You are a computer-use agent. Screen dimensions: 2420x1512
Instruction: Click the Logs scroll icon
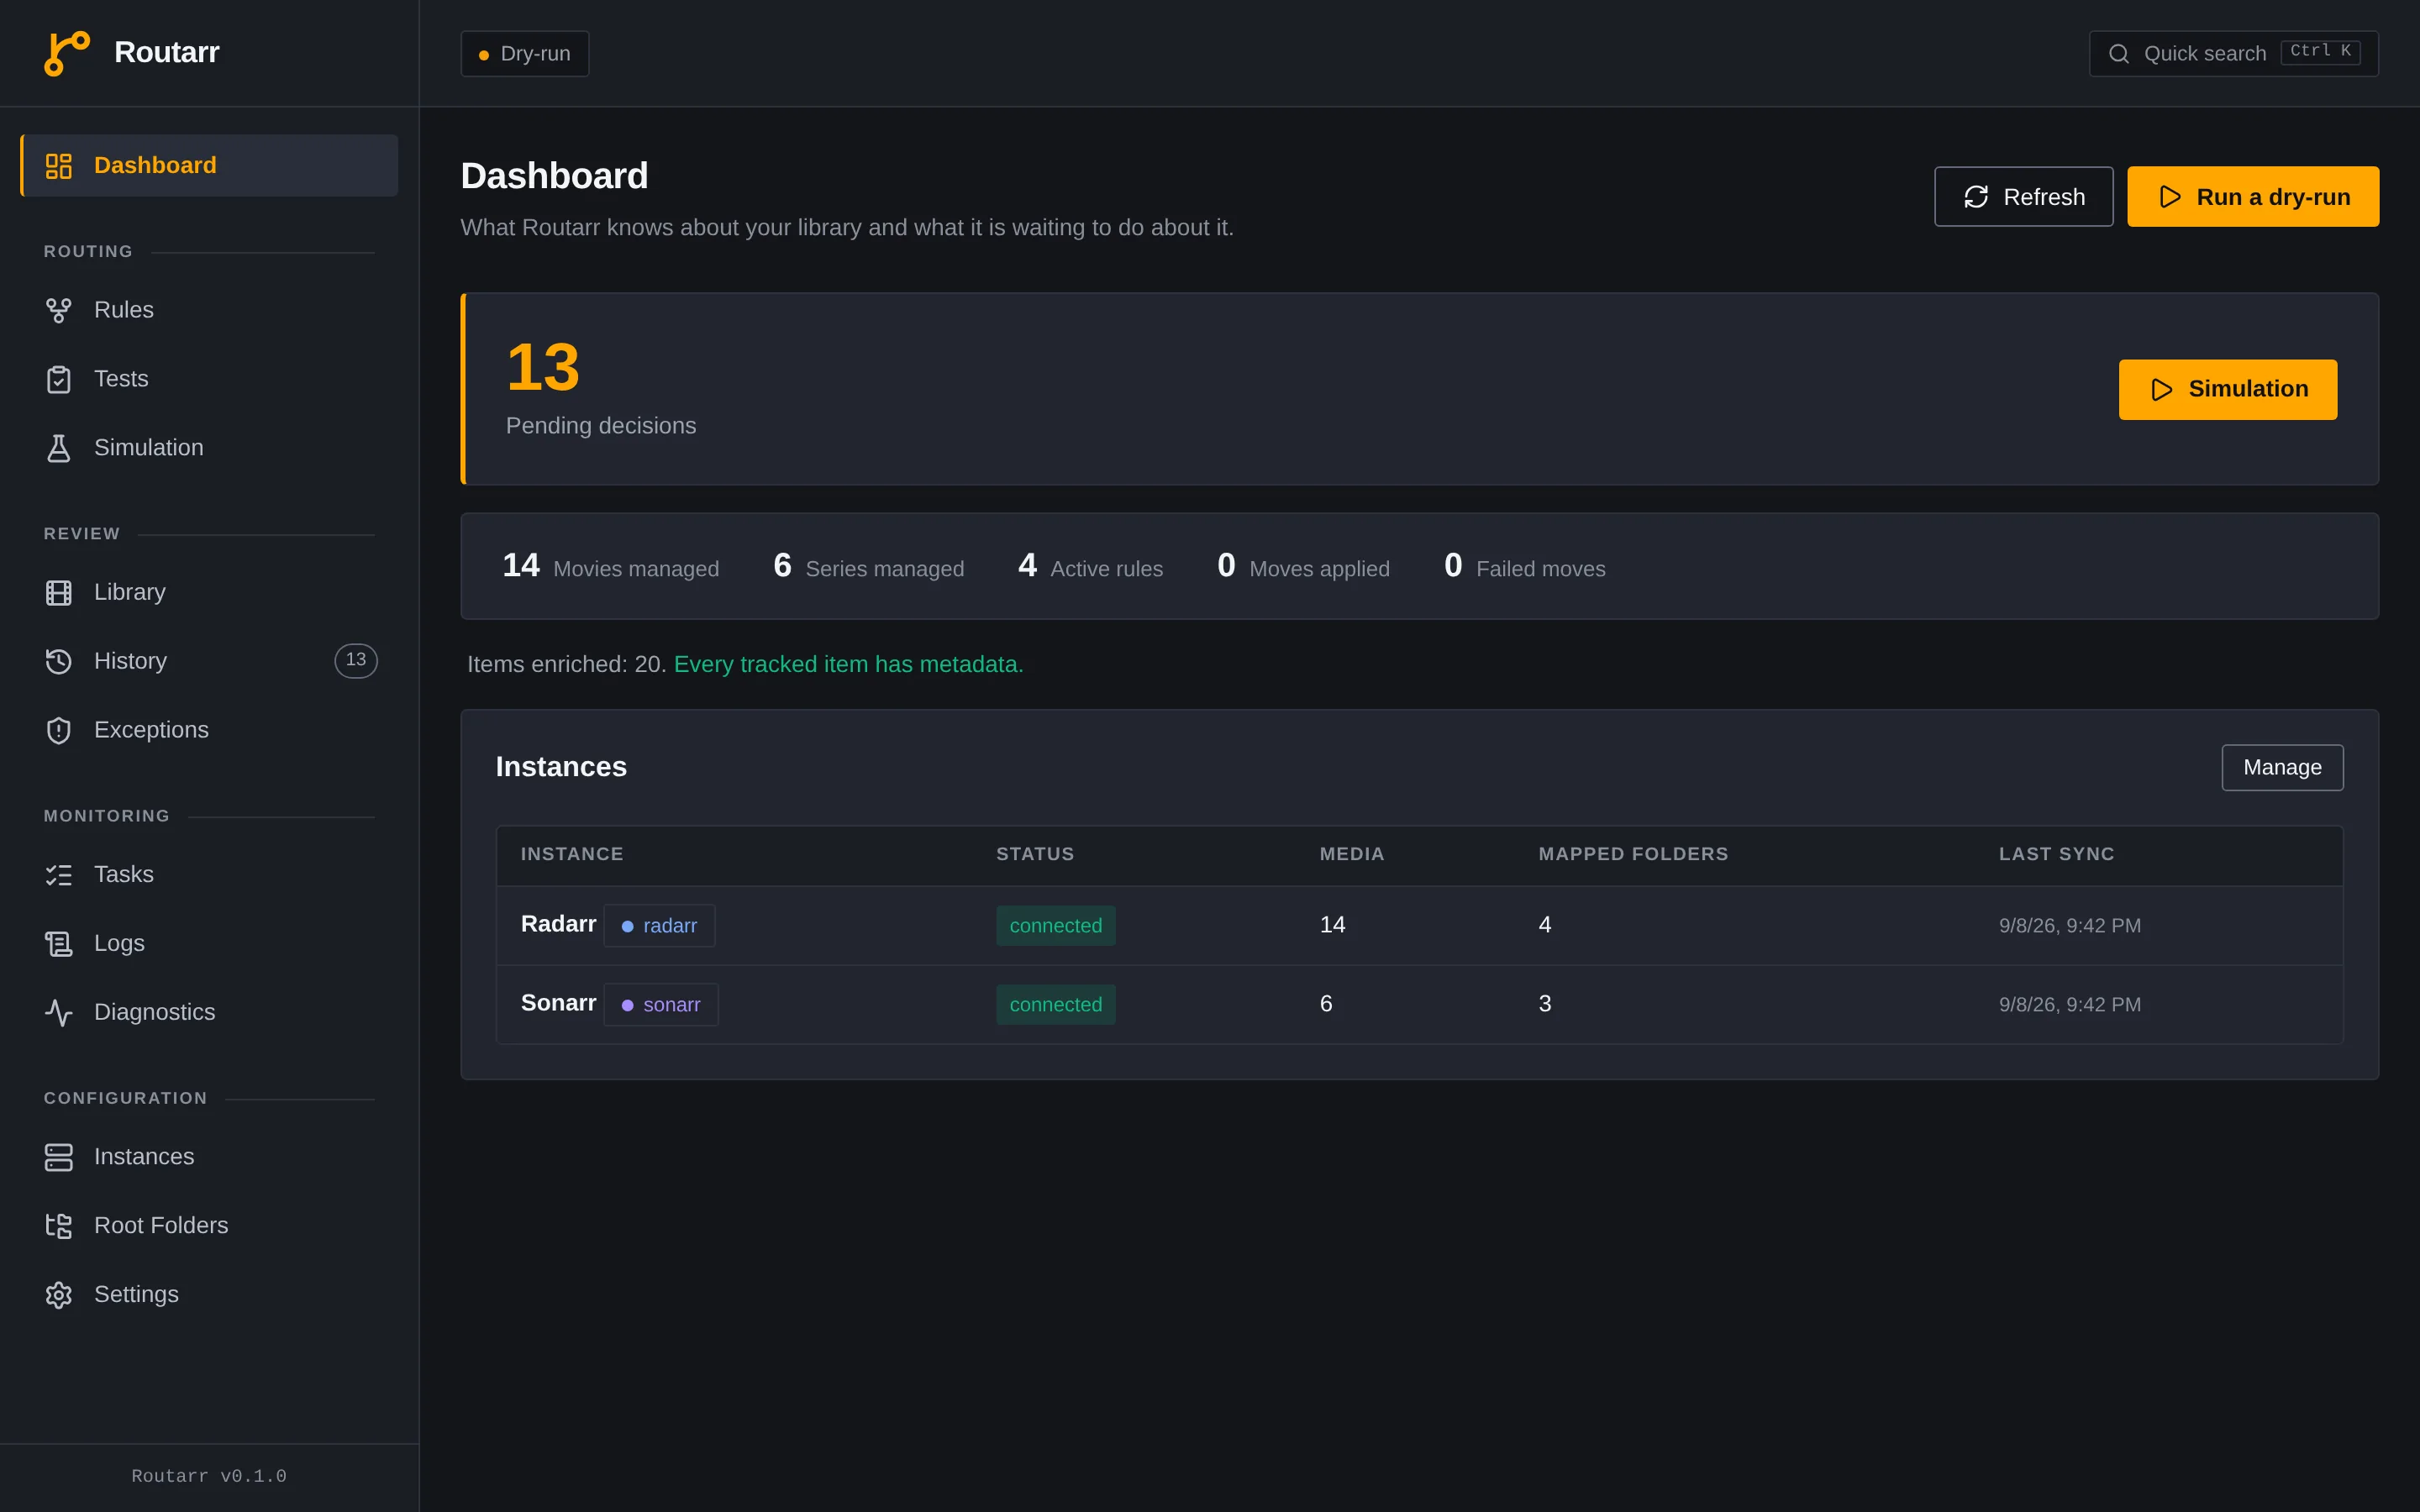click(x=59, y=943)
